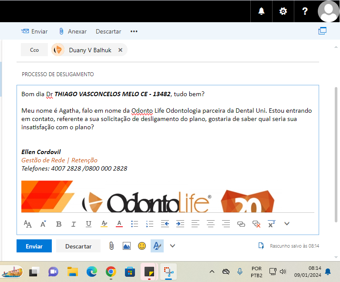Viewport: 340px width, 282px height.
Task: Select the Duany V Balhuk recipient chip
Action: coord(89,50)
